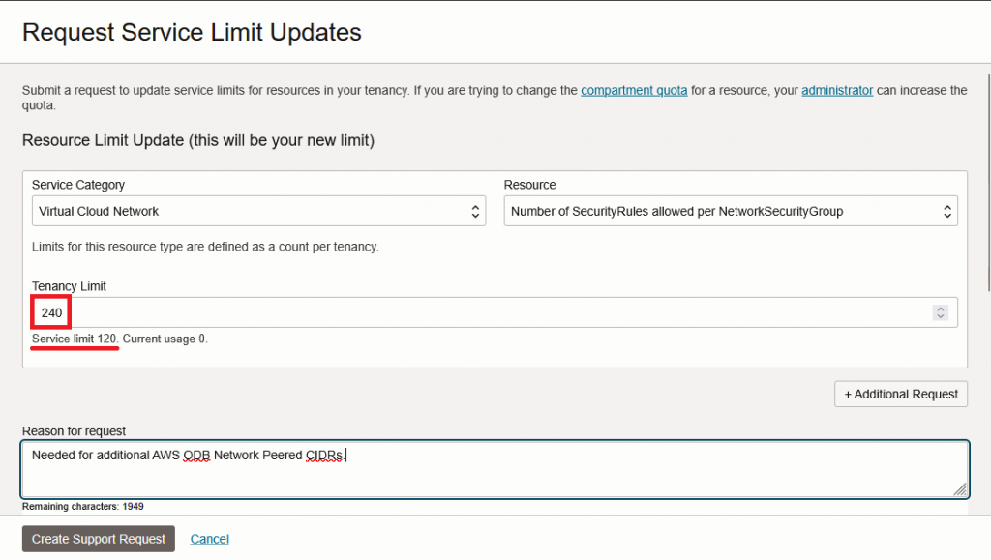Click the page vertical scrollbar thumb
991x560 pixels.
pos(986,179)
